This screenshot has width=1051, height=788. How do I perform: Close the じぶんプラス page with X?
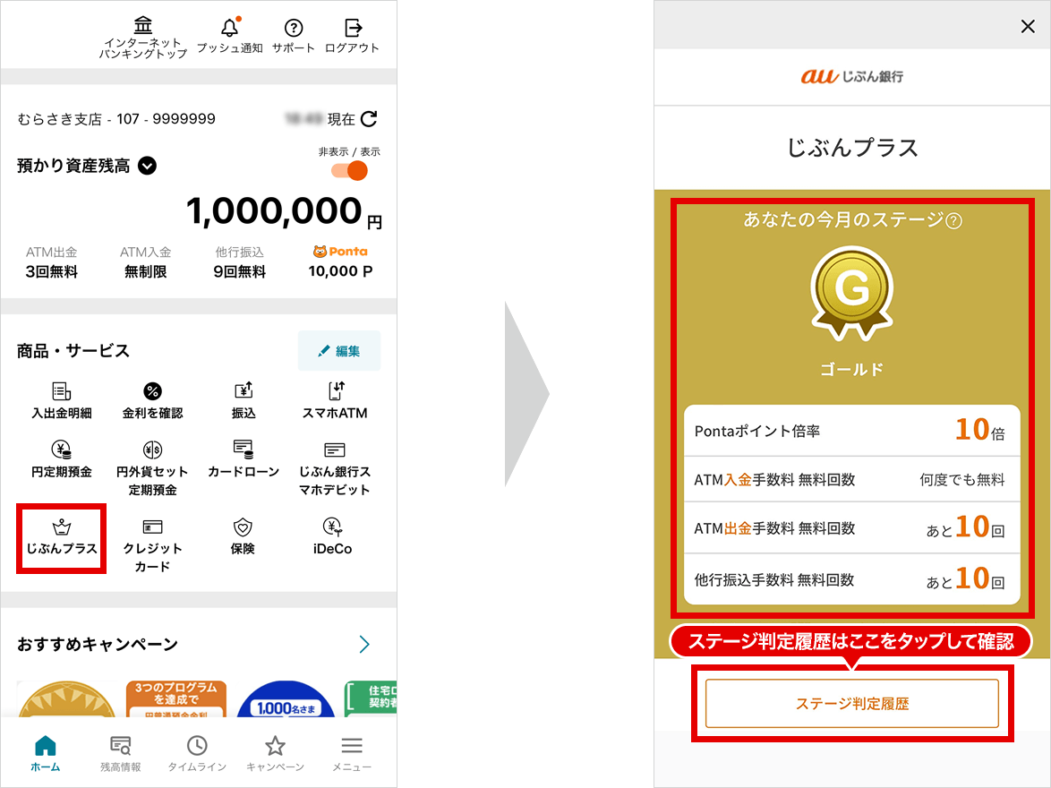[1028, 26]
